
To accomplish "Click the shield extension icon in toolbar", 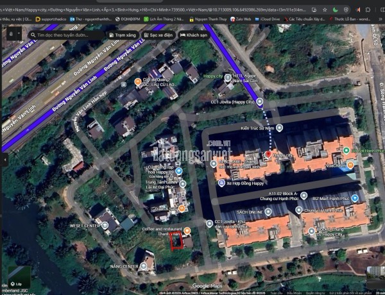I will click(x=346, y=10).
